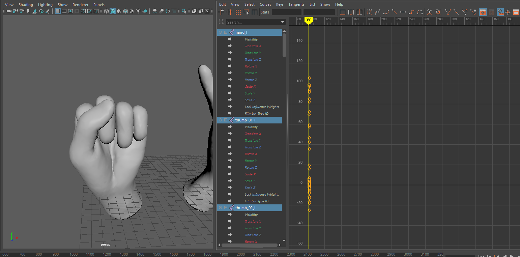
Task: Set Step tangents icon
Action: 411,12
